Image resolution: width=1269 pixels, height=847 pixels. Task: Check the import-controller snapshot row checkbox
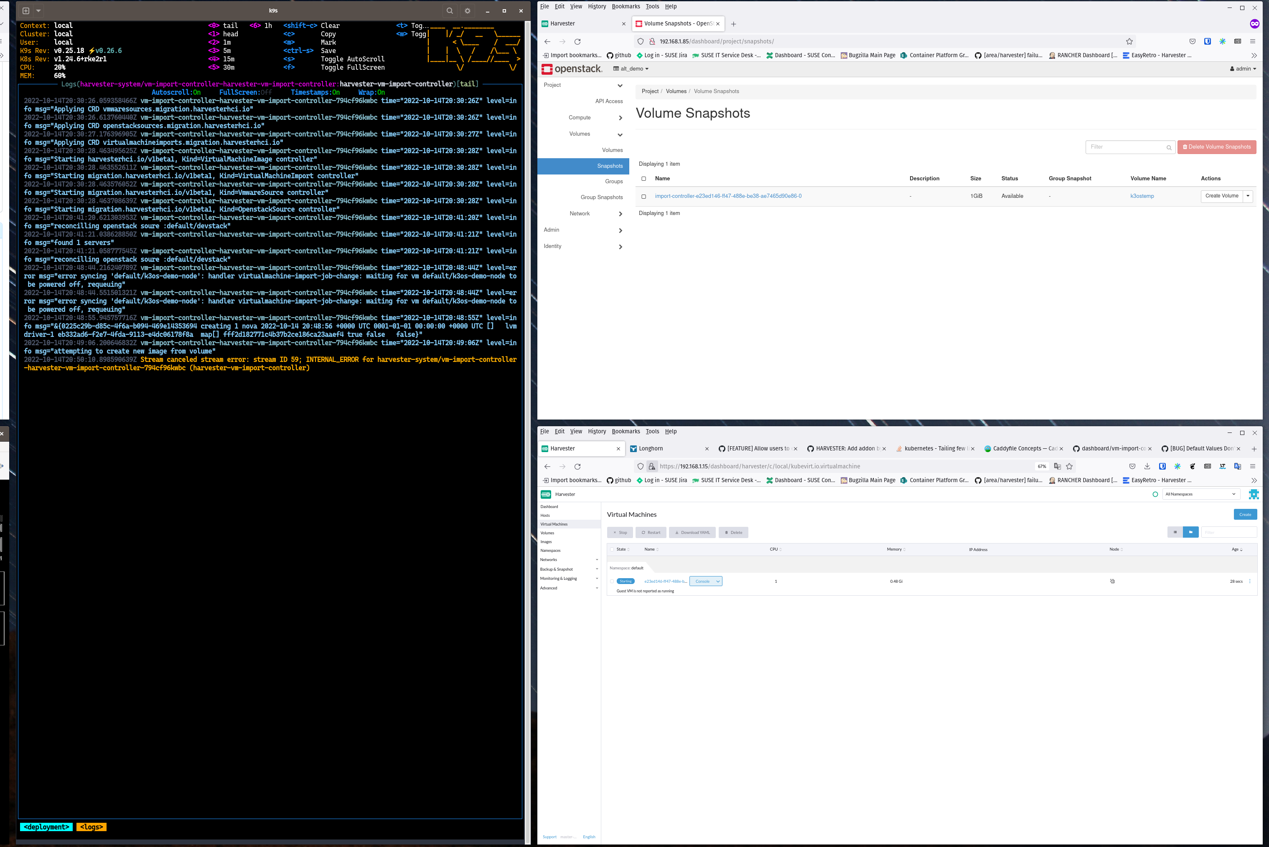643,197
